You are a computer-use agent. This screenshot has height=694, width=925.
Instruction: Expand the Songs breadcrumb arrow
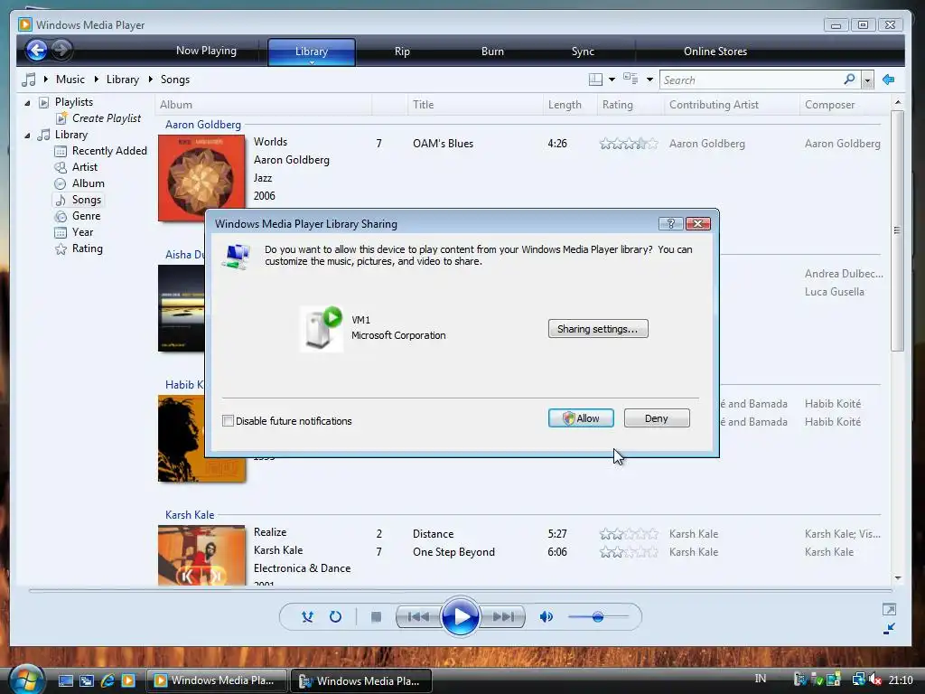[x=151, y=80]
